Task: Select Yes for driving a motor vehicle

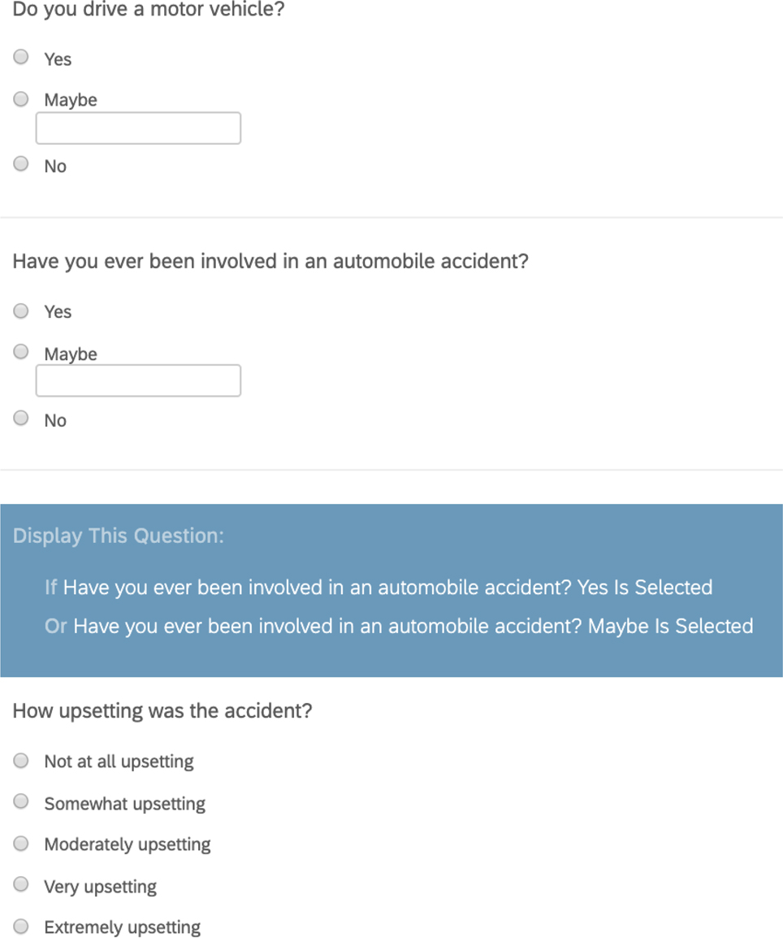Action: point(22,58)
